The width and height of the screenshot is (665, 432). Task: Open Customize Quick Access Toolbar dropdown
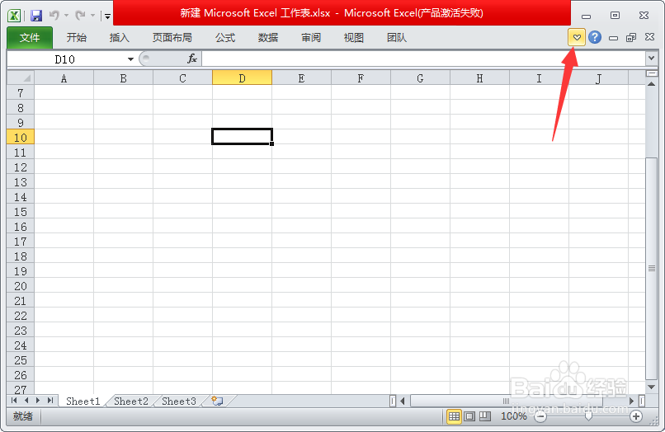click(x=107, y=16)
